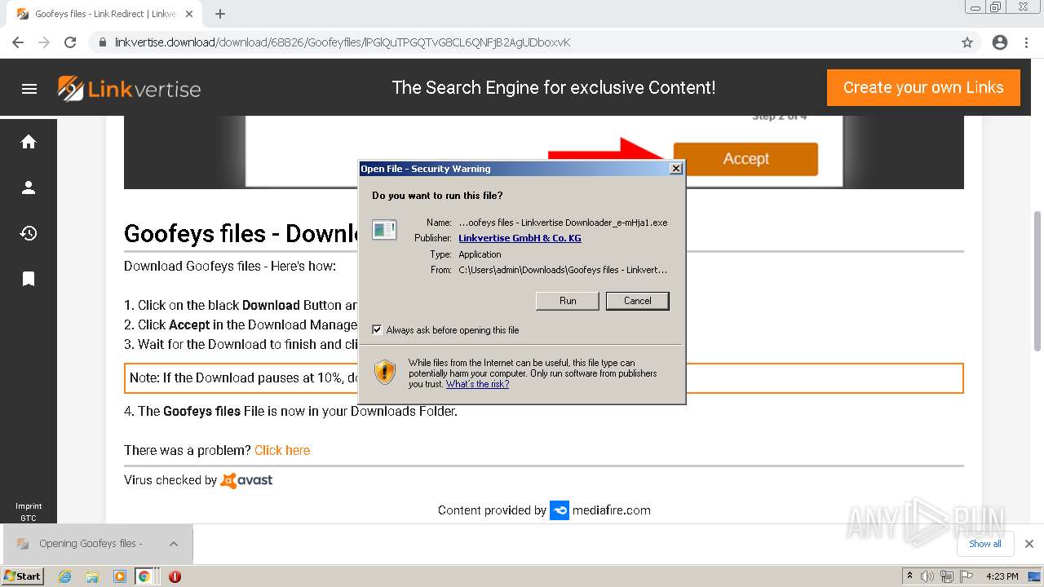Image resolution: width=1044 pixels, height=587 pixels.
Task: Click the Linkvertise logo
Action: pos(129,88)
